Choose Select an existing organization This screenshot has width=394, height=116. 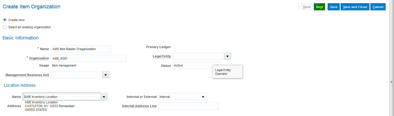[5, 27]
